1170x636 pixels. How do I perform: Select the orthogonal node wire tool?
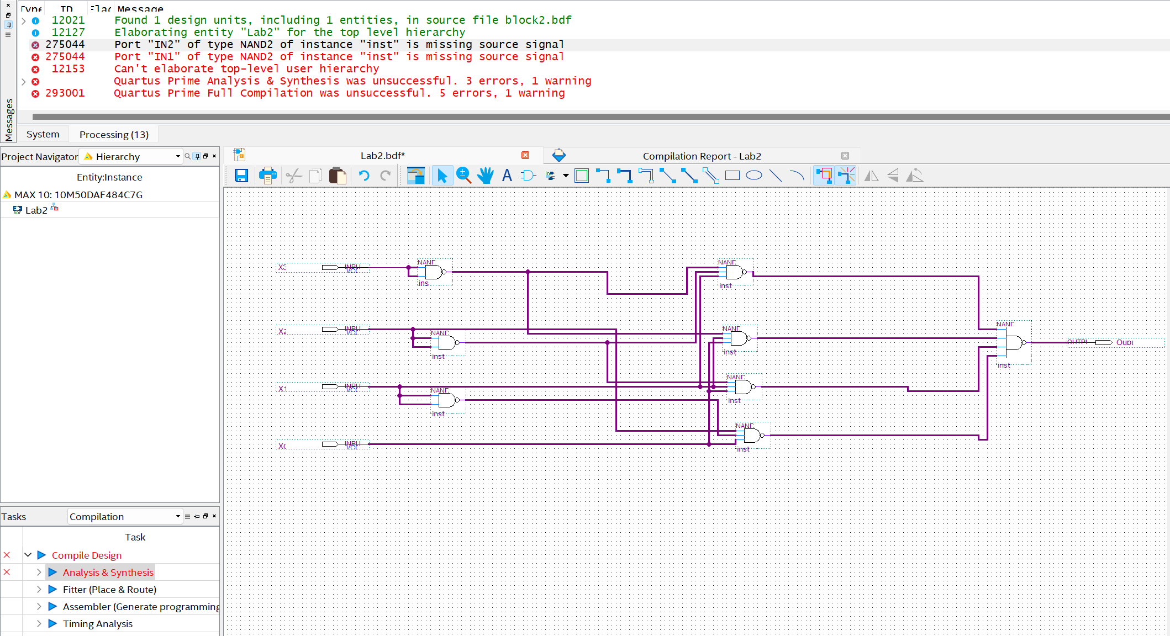click(x=603, y=176)
